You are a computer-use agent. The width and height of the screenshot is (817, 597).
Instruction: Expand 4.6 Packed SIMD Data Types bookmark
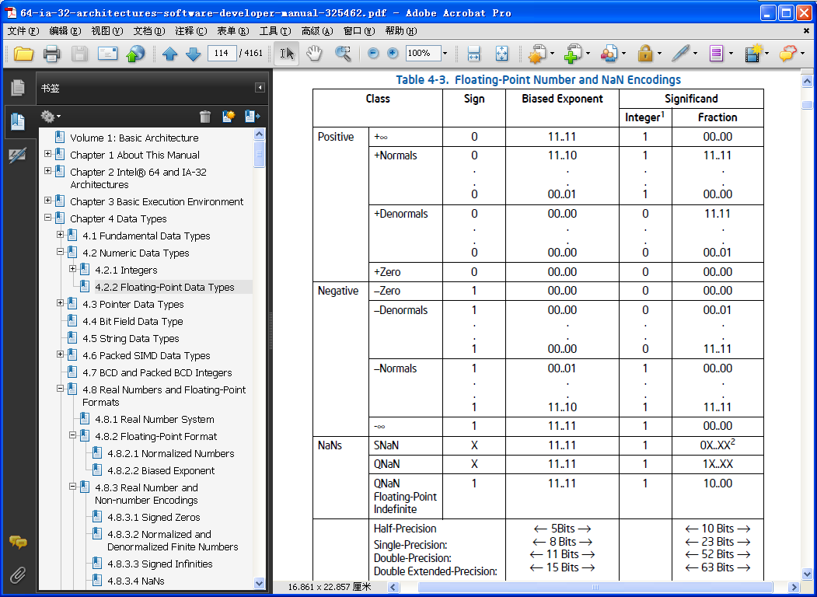61,354
